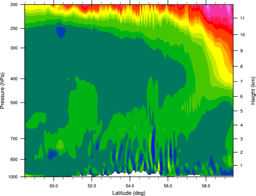Viewport: 256px width, 196px height.
Task: Pick the 7 km height label
Action: [x=241, y=82]
